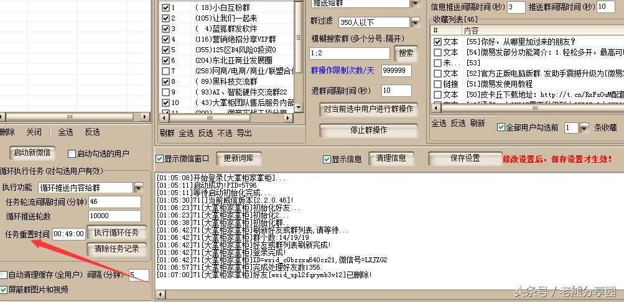Click 清理信息 button
Image resolution: width=624 pixels, height=302 pixels.
click(x=391, y=158)
